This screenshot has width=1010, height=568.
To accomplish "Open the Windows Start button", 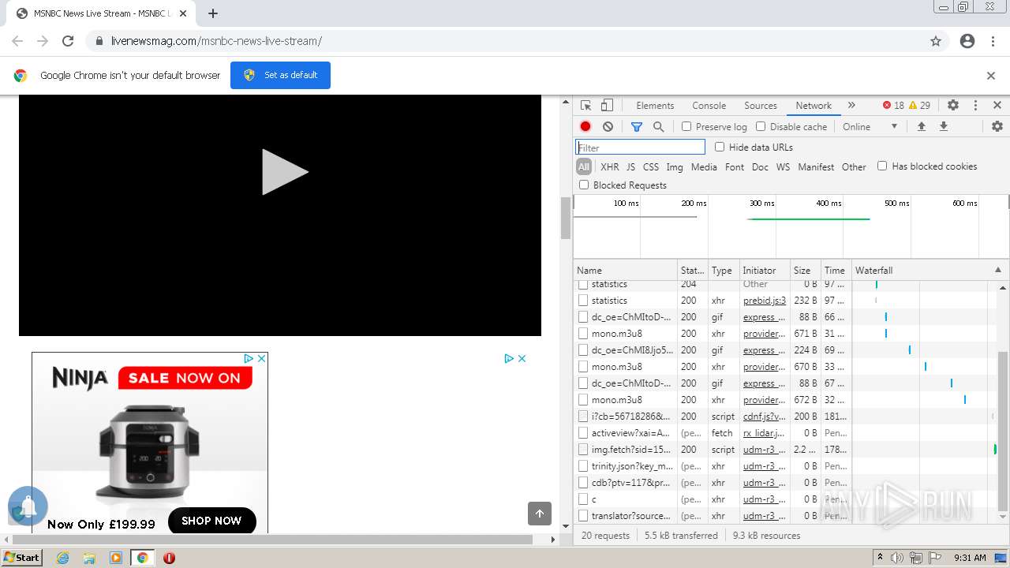I will 22,558.
